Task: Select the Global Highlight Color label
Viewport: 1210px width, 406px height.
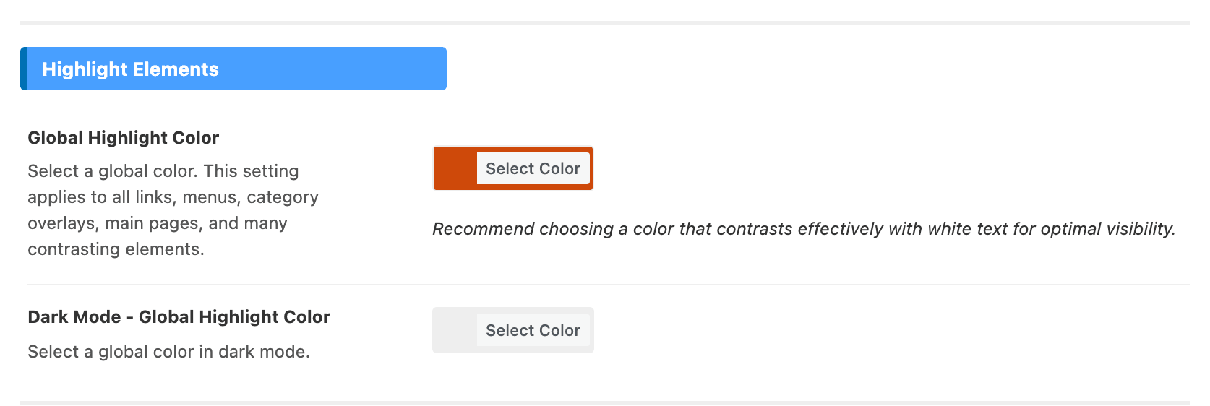Action: coord(124,137)
